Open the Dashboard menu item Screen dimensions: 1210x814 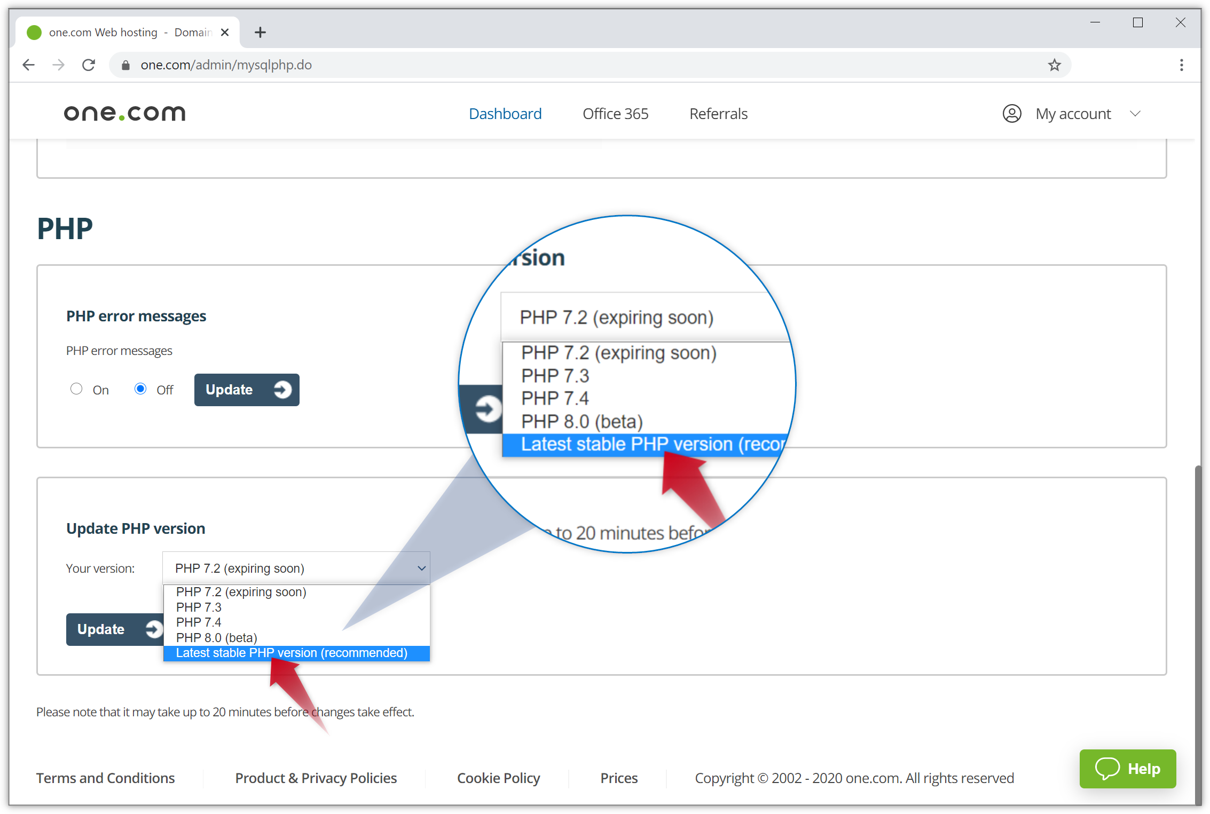(505, 114)
